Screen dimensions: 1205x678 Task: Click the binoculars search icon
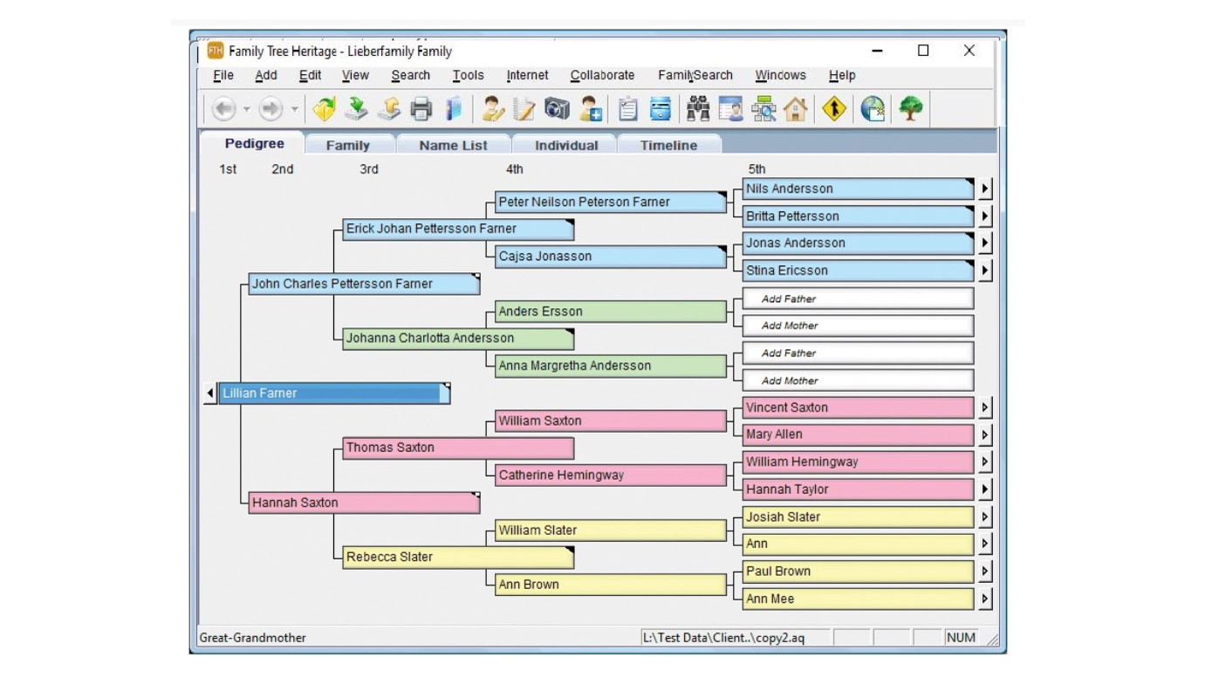pos(698,109)
